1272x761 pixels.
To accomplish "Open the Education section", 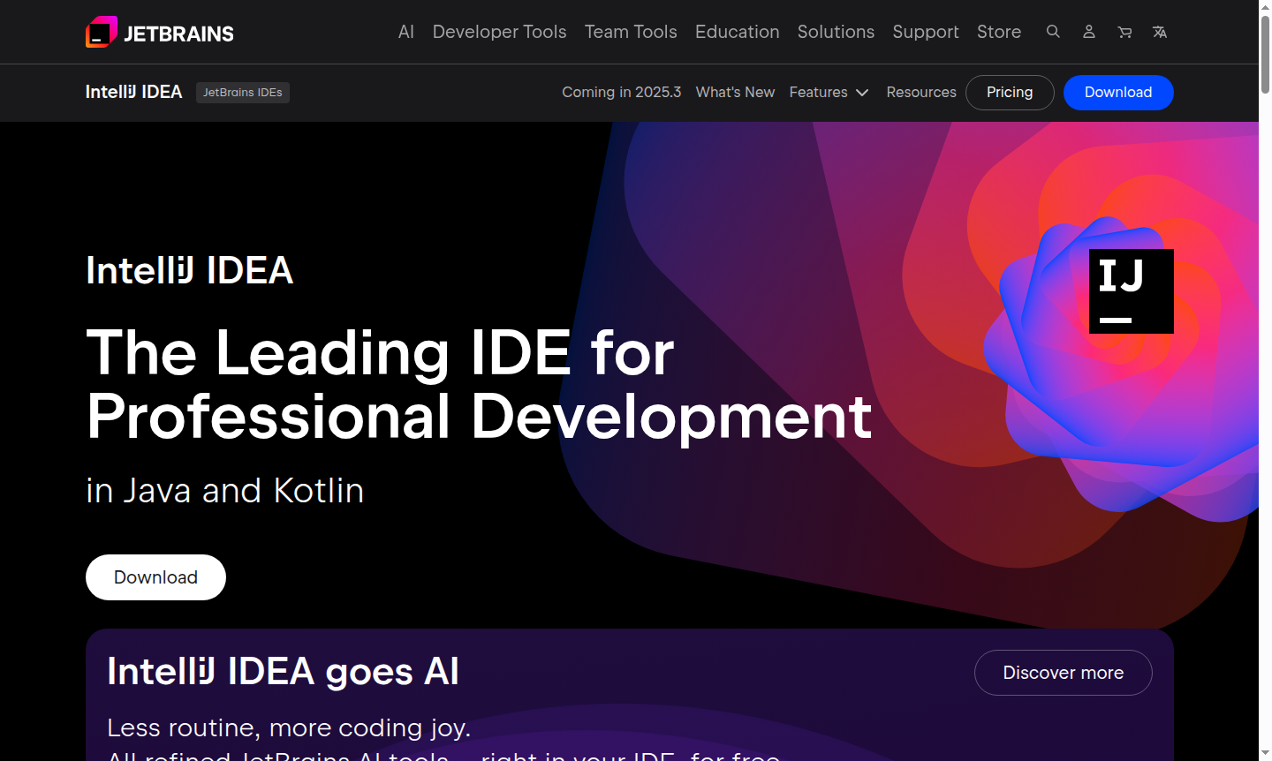I will click(737, 32).
